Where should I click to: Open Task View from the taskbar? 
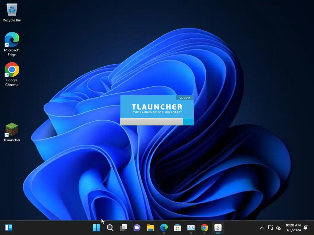coord(123,228)
